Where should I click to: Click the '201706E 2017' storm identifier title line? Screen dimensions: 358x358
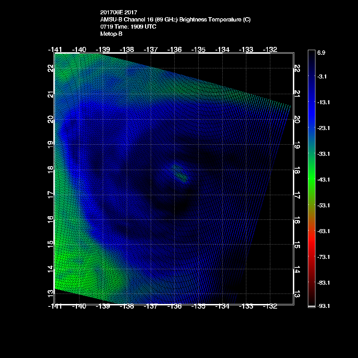[x=118, y=12]
